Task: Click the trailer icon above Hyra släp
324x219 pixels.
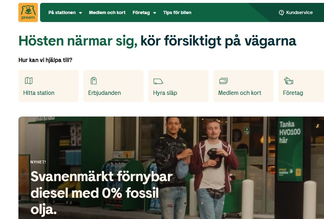Action: [158, 82]
